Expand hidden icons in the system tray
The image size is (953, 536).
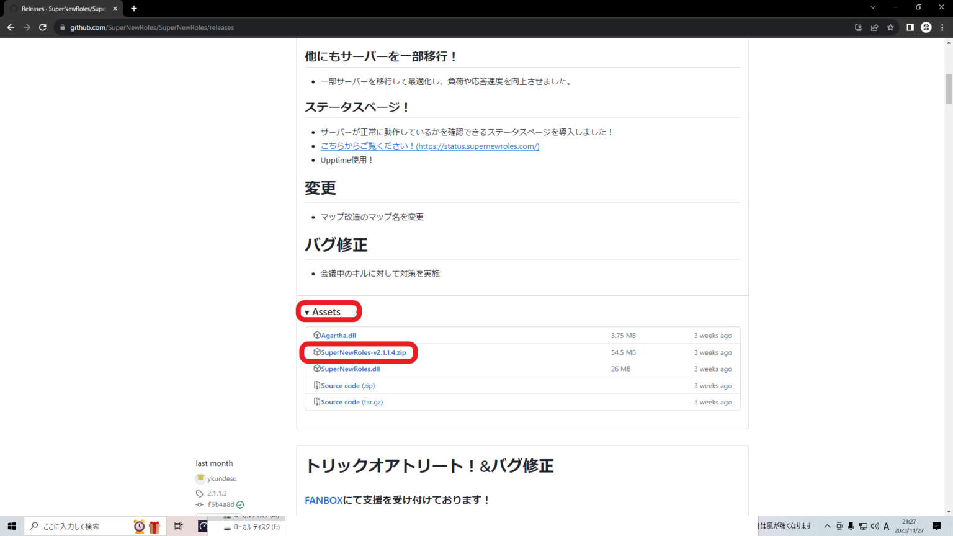(827, 525)
